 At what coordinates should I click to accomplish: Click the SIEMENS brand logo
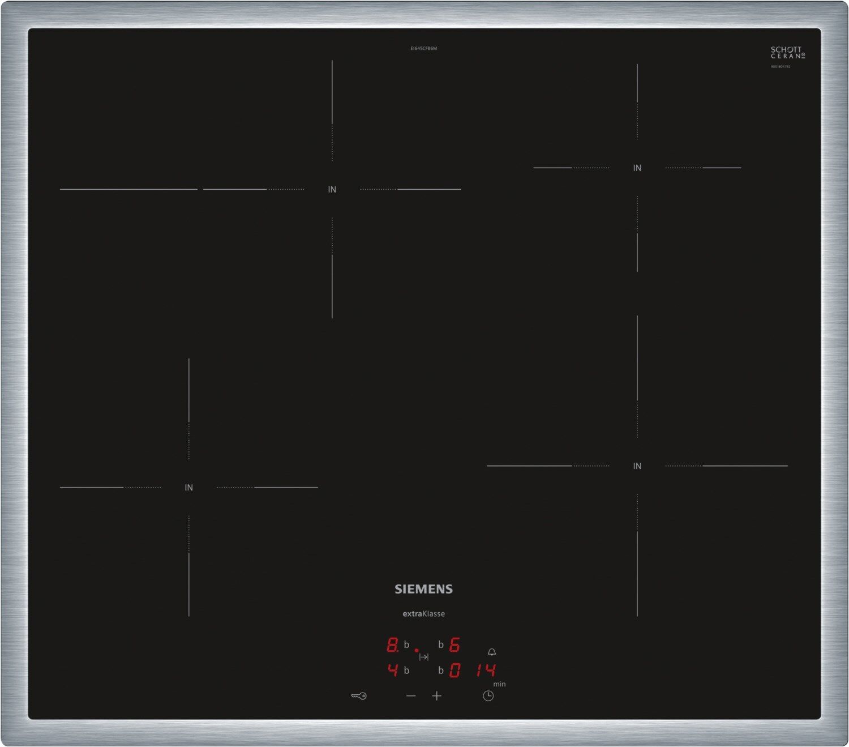click(x=423, y=589)
